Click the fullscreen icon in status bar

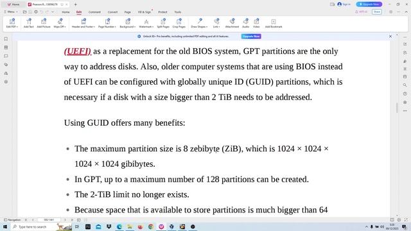click(406, 219)
